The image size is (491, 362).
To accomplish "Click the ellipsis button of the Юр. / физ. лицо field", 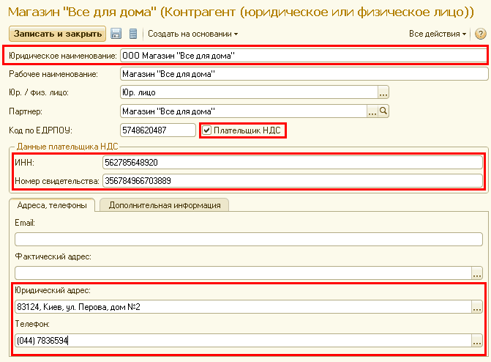I will click(x=383, y=92).
